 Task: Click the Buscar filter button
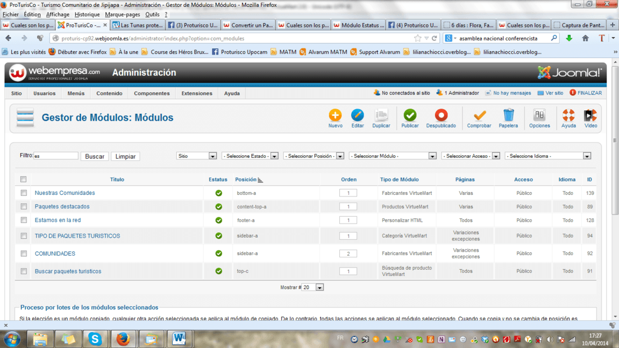click(x=95, y=157)
